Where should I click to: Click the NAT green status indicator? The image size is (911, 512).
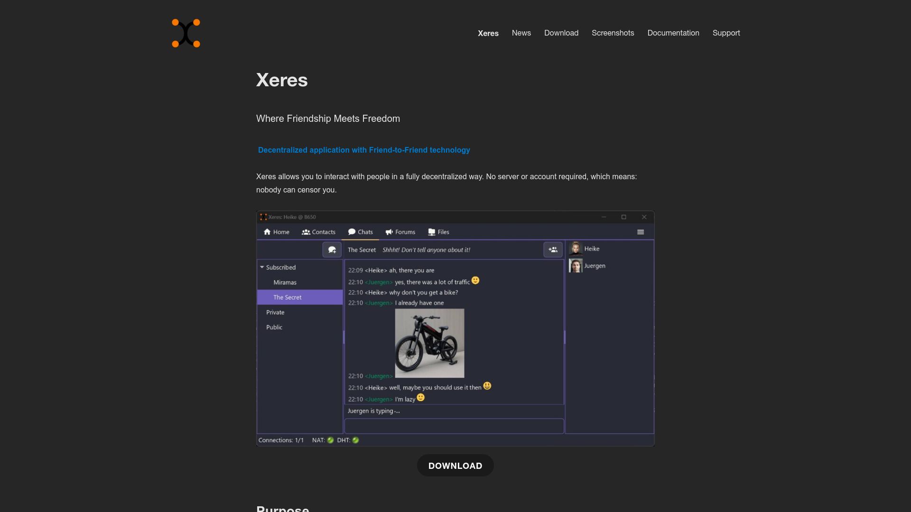(x=330, y=440)
